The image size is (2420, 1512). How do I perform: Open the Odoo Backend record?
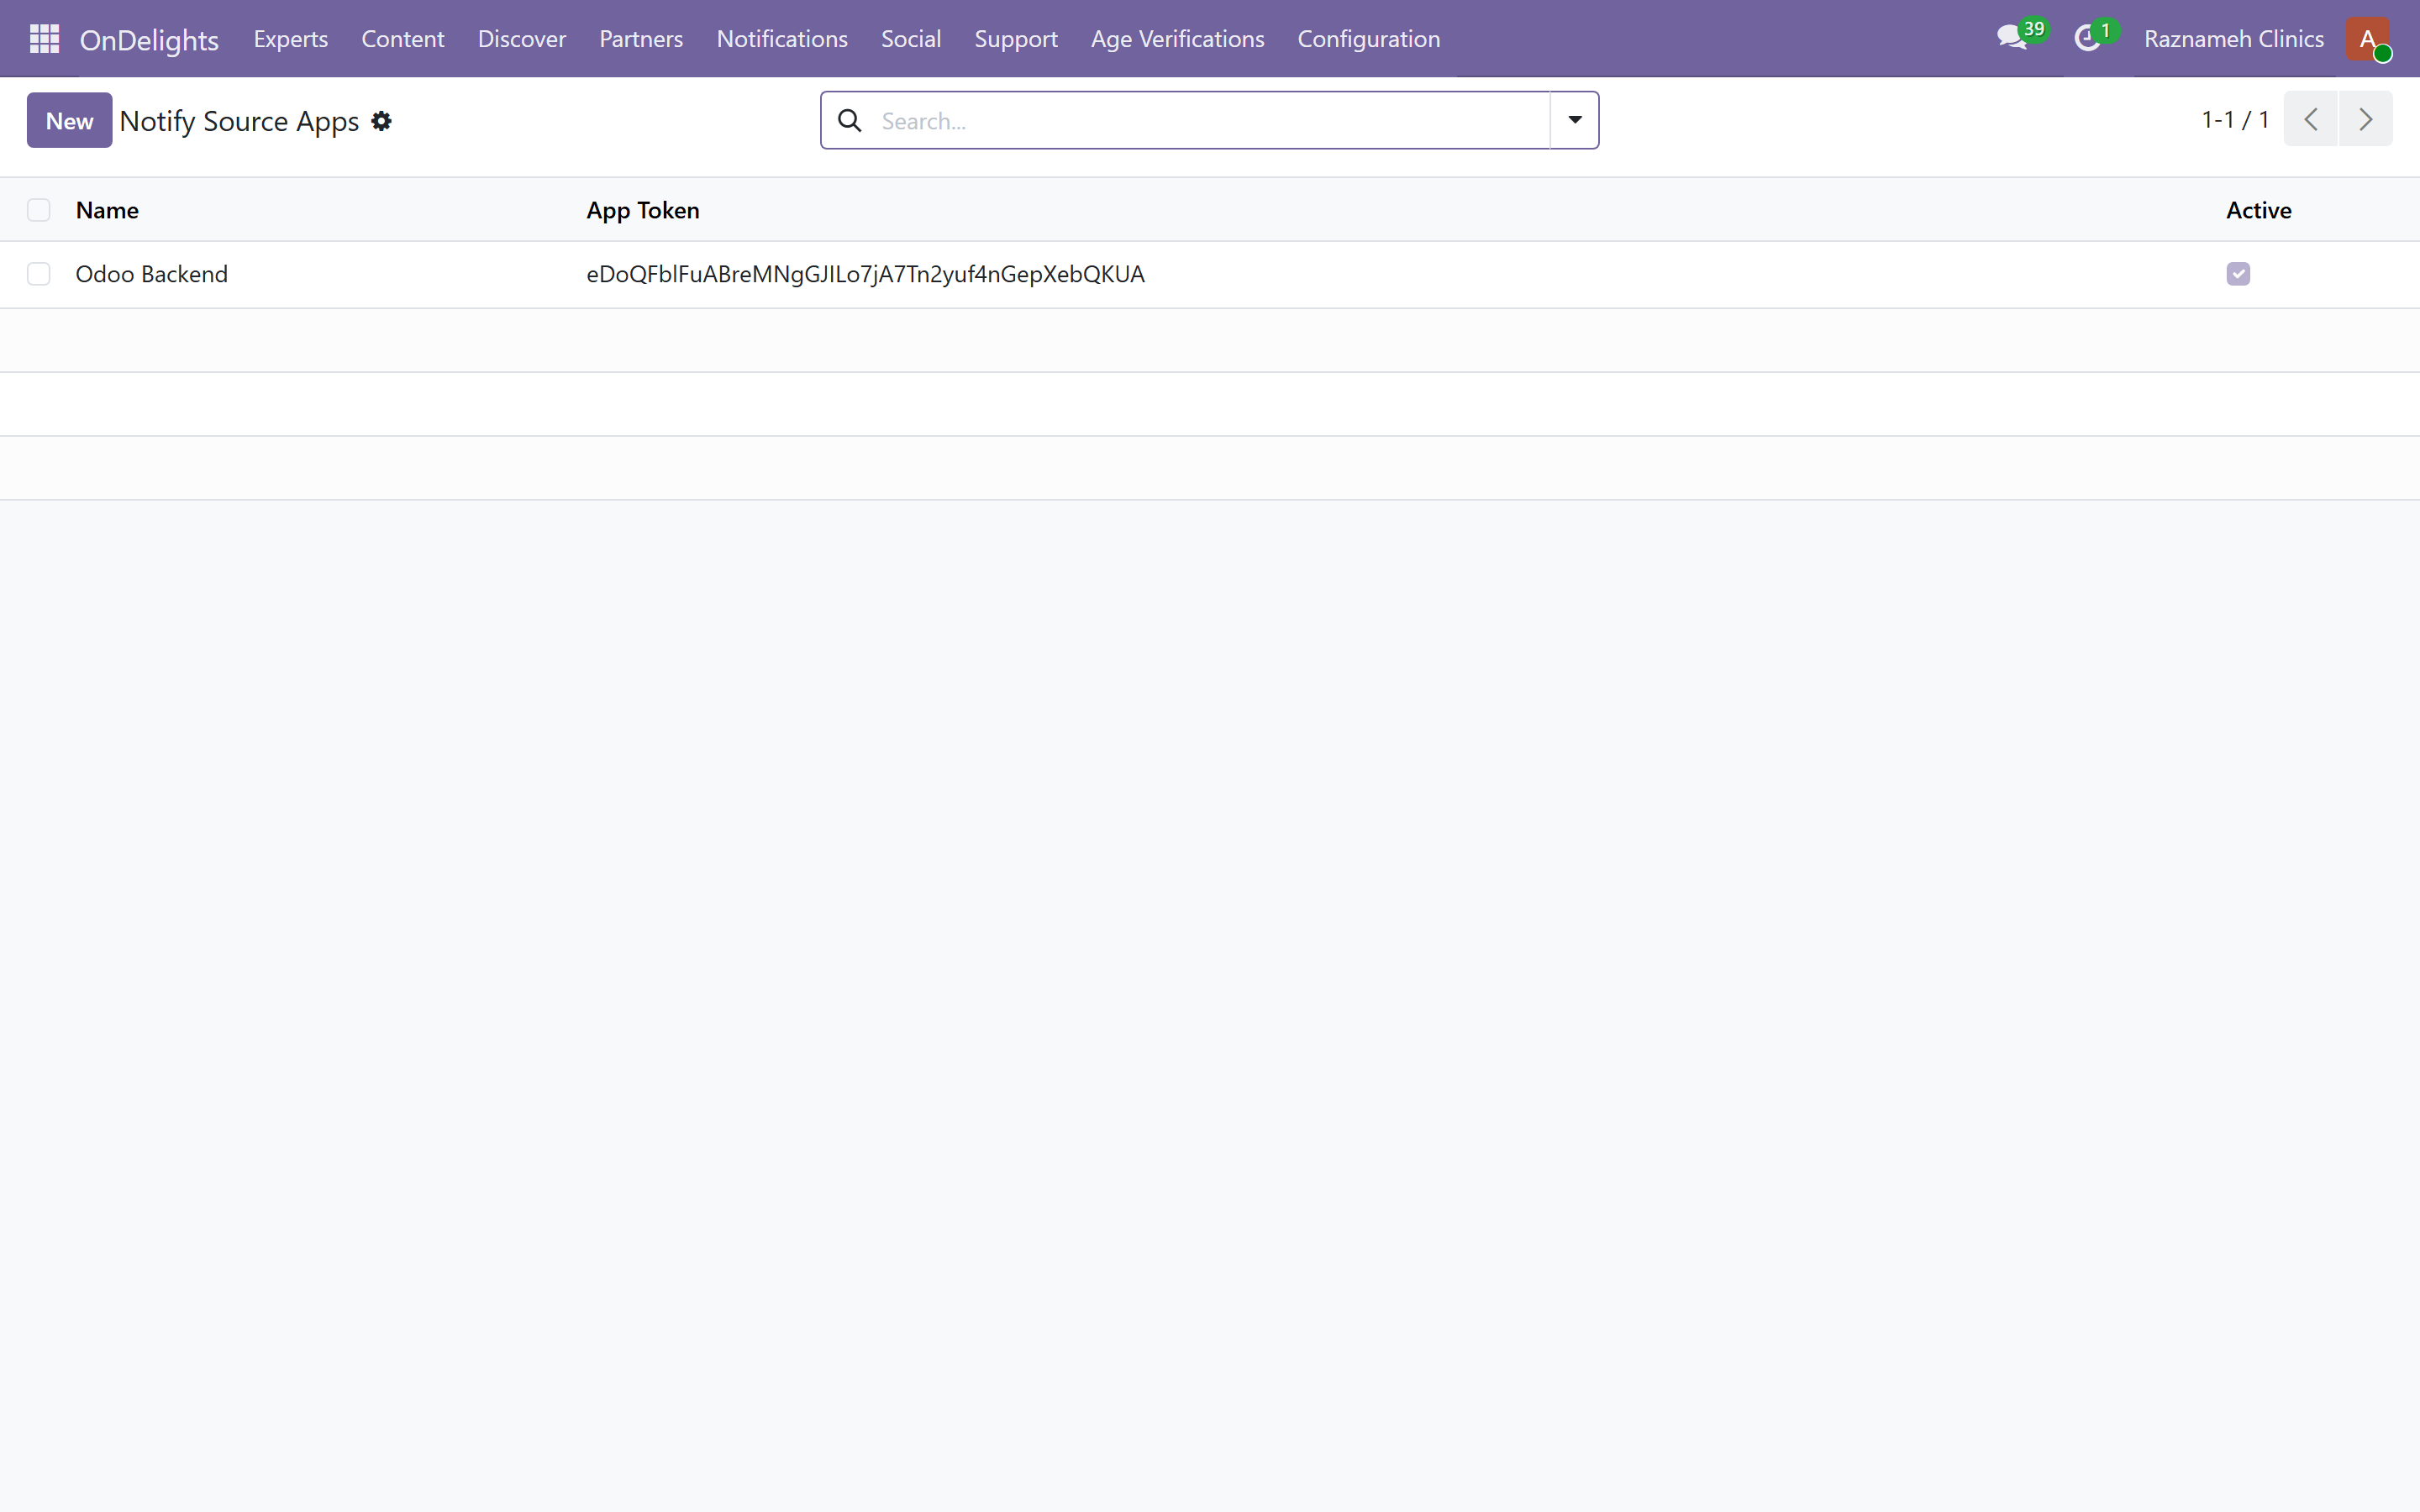coord(152,274)
